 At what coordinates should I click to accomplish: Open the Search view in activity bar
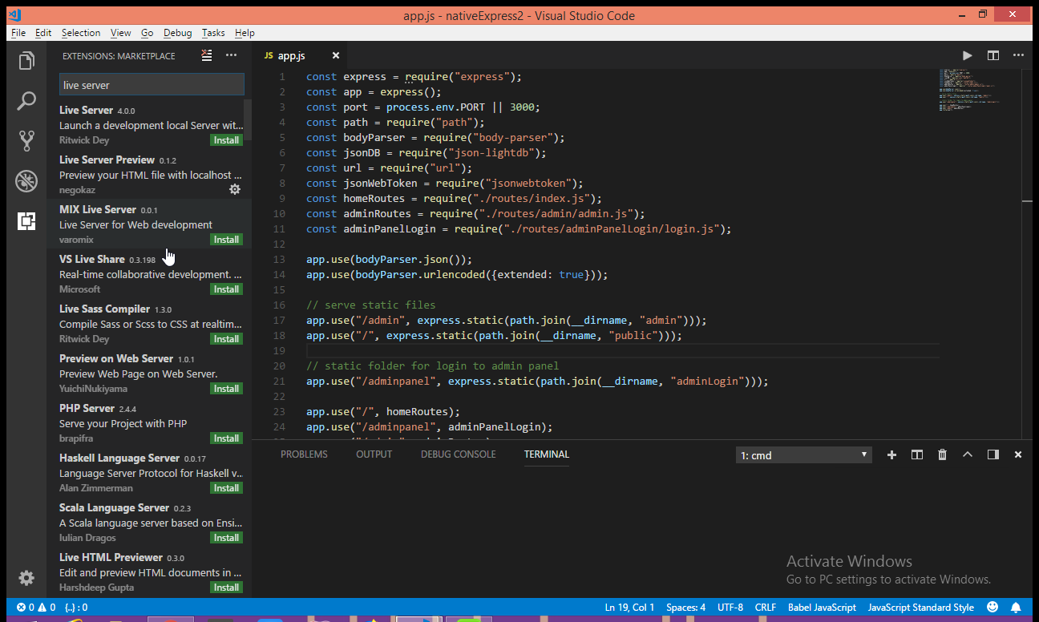click(26, 101)
